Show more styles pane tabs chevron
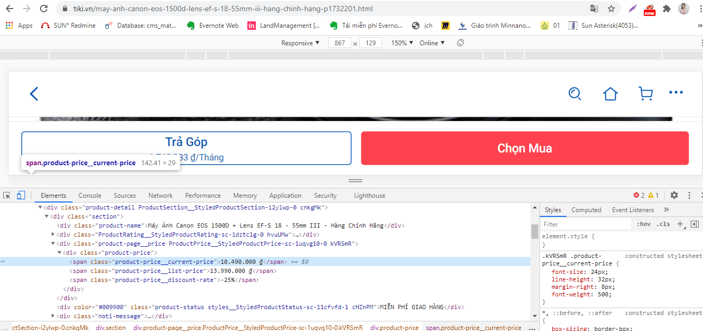The width and height of the screenshot is (703, 331). point(666,209)
